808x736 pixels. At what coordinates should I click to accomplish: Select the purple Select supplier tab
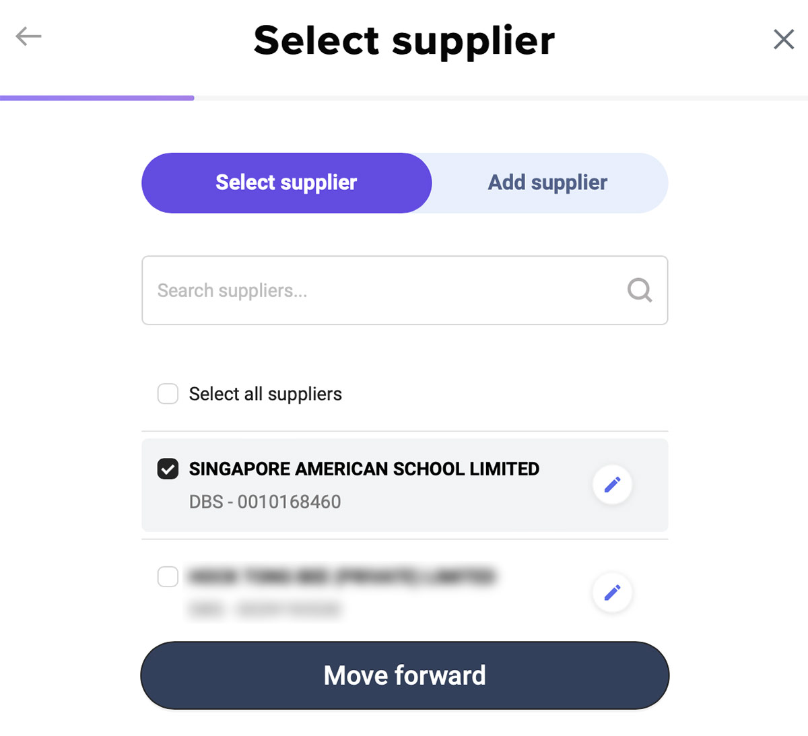click(x=286, y=182)
